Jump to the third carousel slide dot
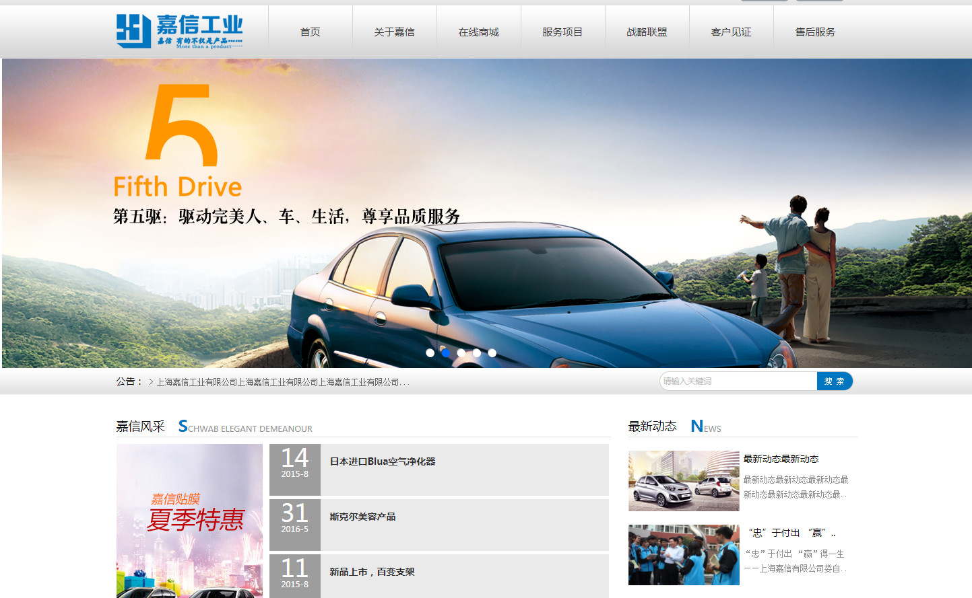Image resolution: width=972 pixels, height=598 pixels. 461,352
